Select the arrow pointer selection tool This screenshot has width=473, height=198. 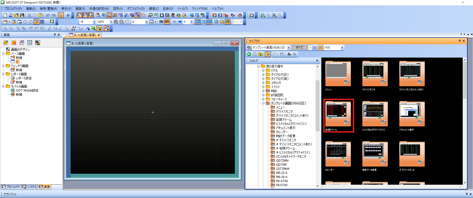(61, 15)
